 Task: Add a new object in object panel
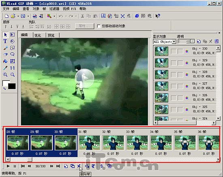[x=199, y=42]
